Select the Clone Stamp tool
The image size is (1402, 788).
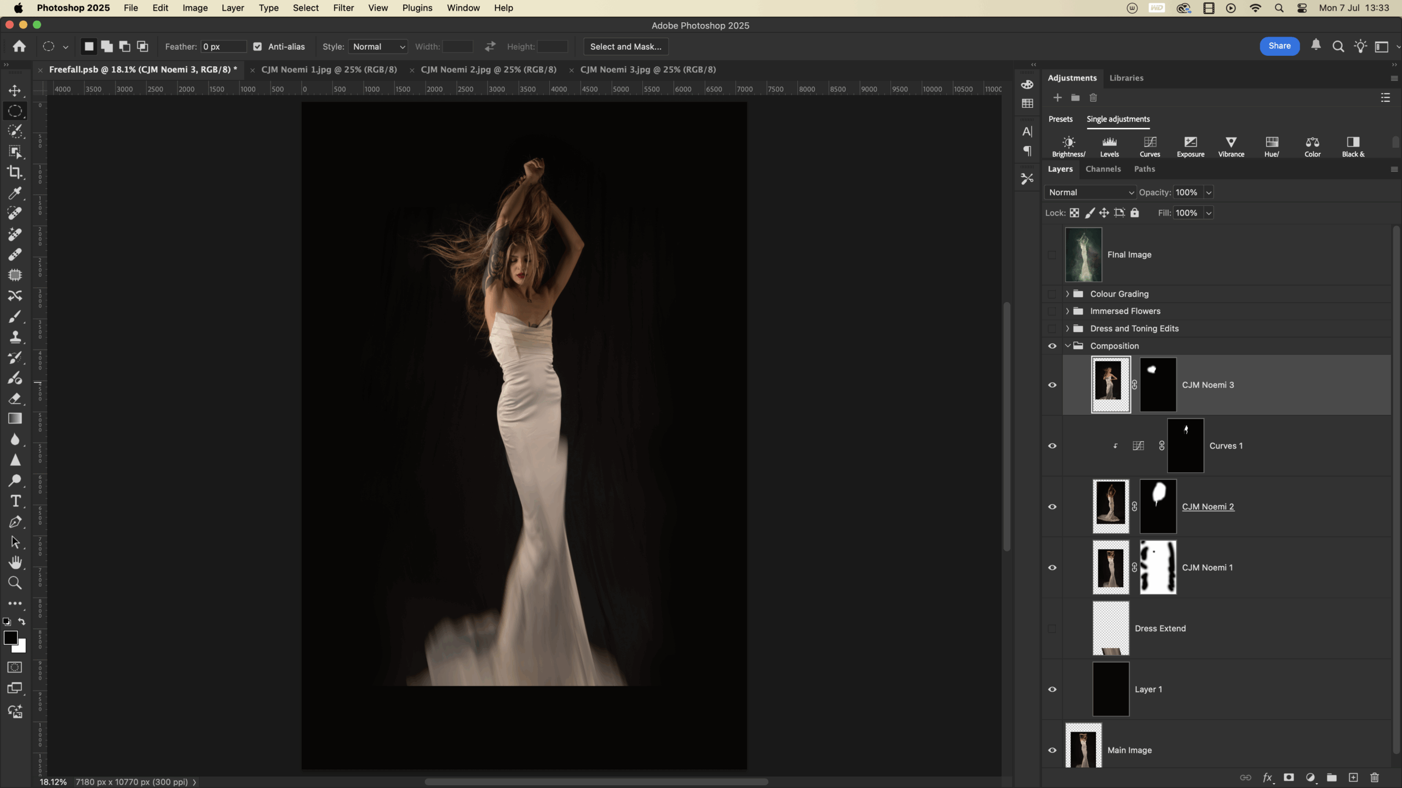pyautogui.click(x=15, y=337)
